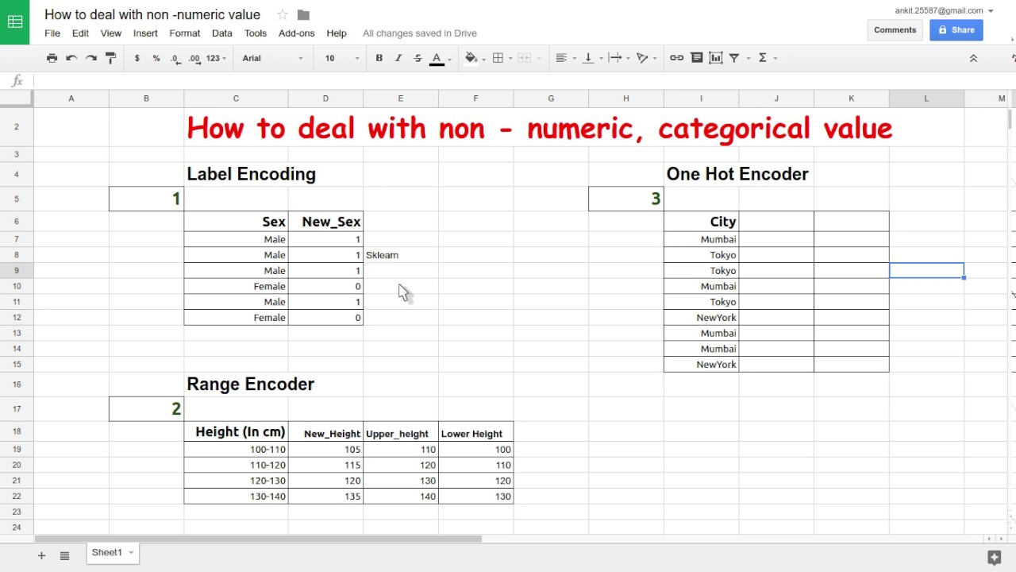This screenshot has height=572, width=1016.
Task: Click the blue Share button
Action: [956, 30]
